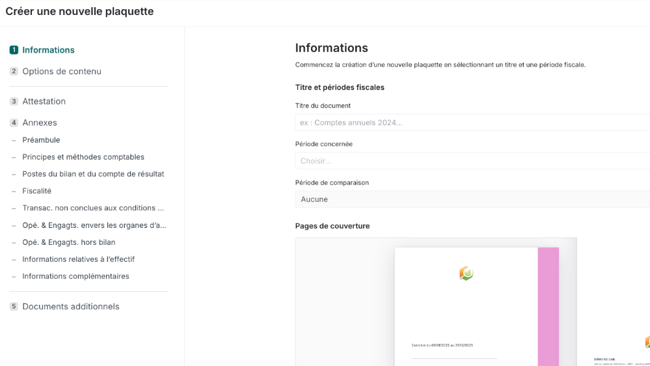Open Informations complémentaires annex

(76, 276)
